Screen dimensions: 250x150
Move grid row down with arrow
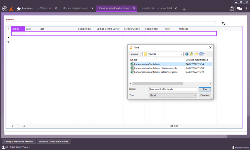tap(8, 42)
